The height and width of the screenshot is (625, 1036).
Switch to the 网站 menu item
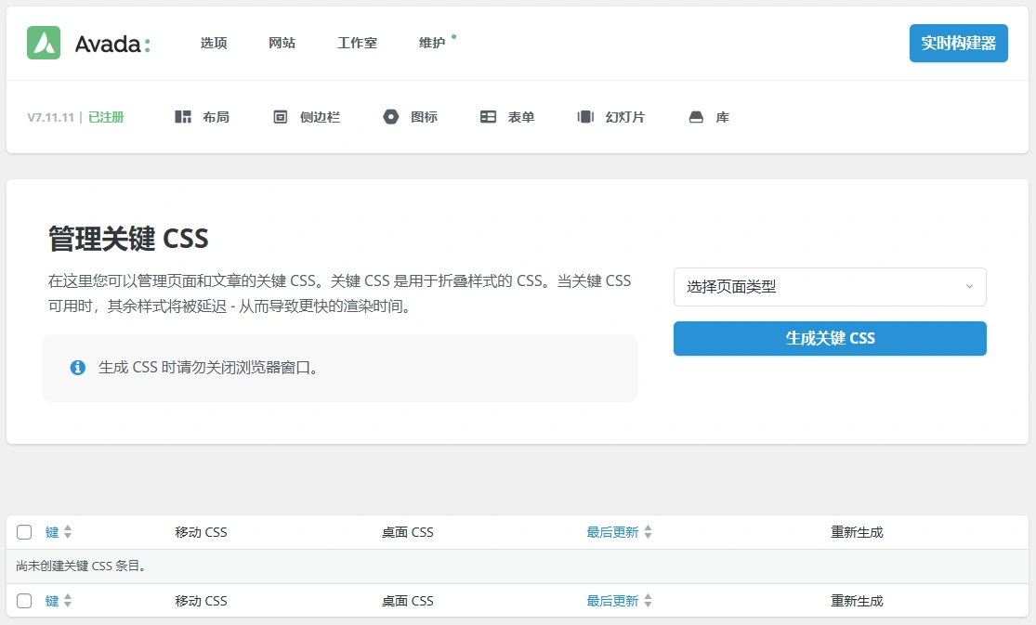tap(282, 42)
